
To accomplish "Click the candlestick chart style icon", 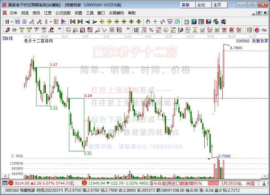I will pos(47,22).
